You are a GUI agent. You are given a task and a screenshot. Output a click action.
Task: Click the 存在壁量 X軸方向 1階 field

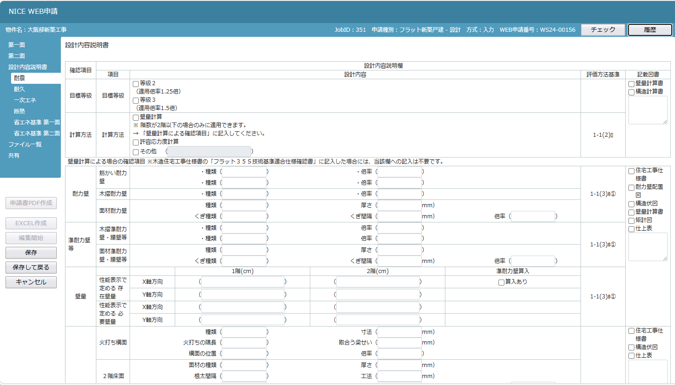(243, 282)
